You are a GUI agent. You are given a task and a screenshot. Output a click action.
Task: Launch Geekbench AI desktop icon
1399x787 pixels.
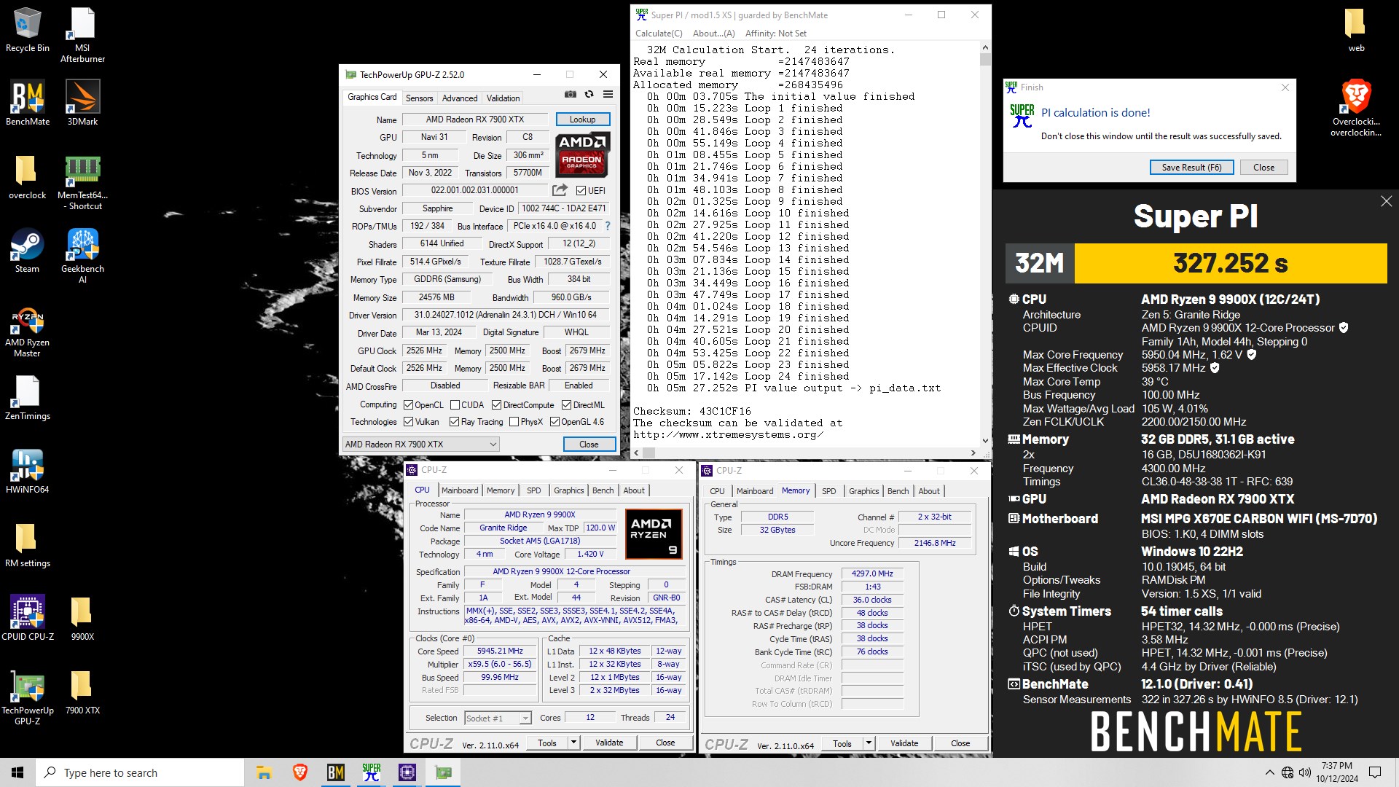click(82, 256)
